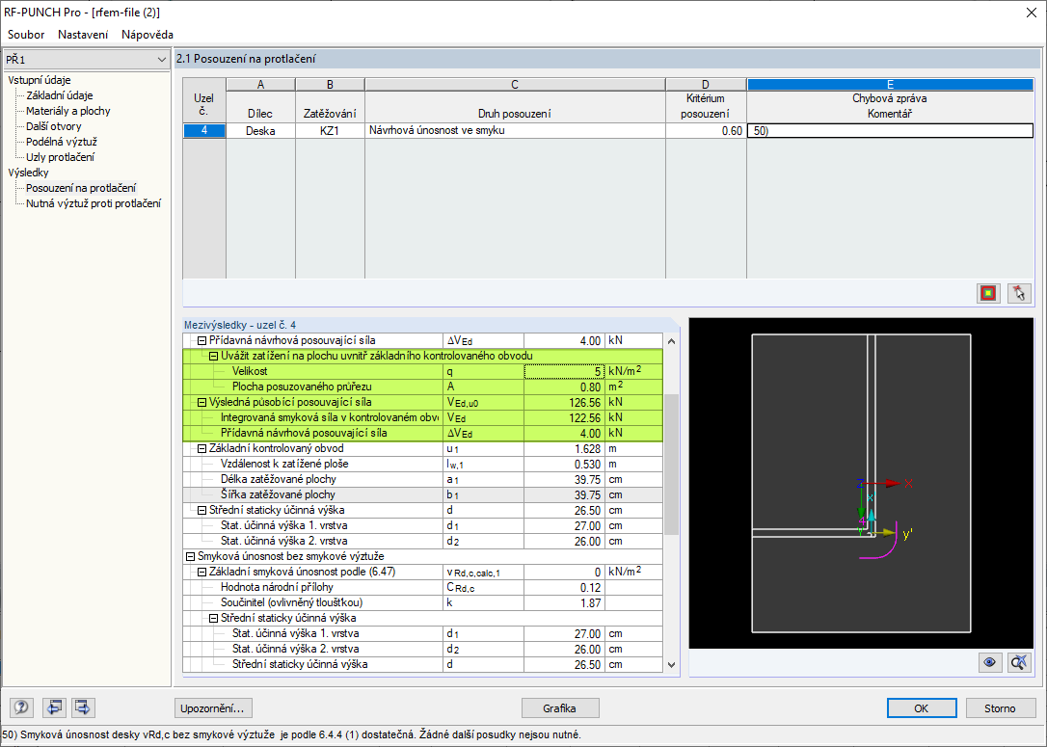This screenshot has height=747, width=1047.
Task: Collapse Smyková únosnost bez smykové výztuže
Action: click(x=190, y=556)
